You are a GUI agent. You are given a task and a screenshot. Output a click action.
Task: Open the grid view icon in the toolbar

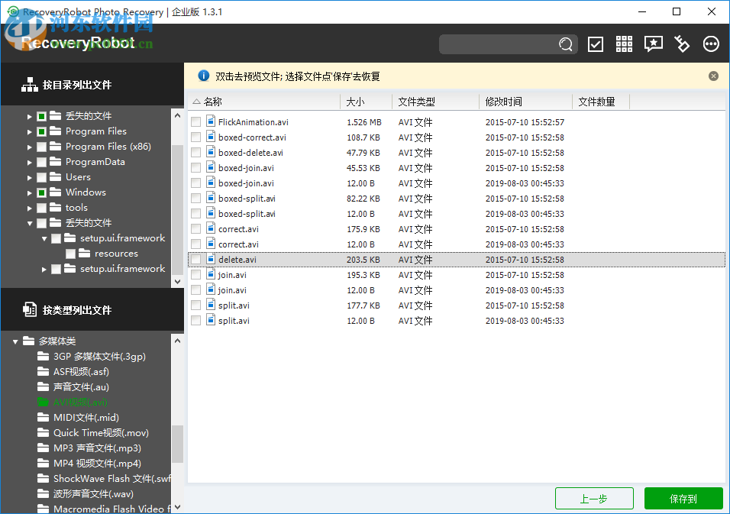tap(624, 44)
